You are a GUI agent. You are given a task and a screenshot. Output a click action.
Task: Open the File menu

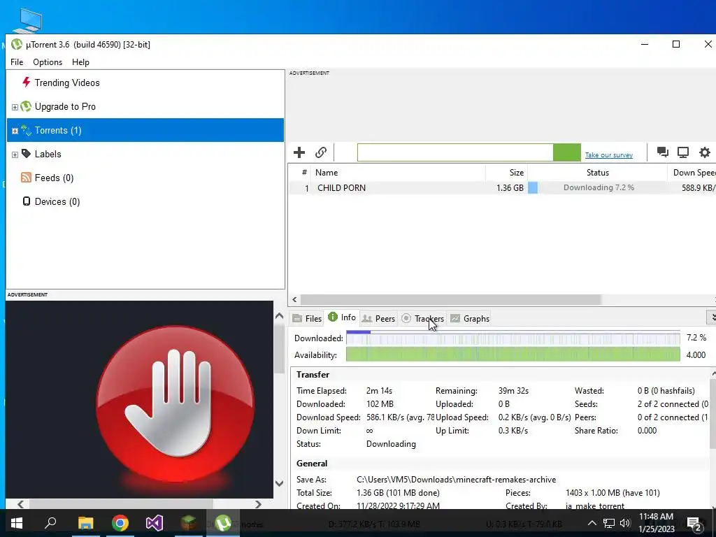(17, 62)
